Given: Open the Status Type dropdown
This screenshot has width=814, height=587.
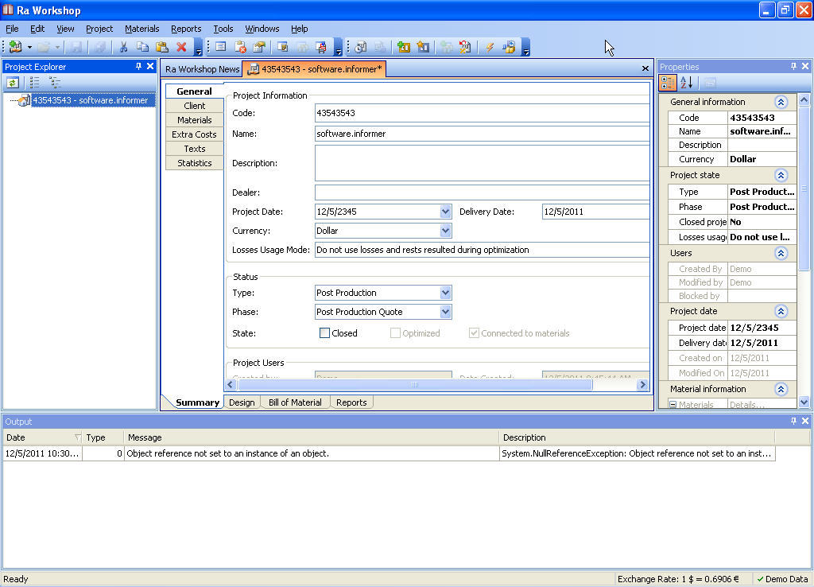Looking at the screenshot, I should 445,293.
